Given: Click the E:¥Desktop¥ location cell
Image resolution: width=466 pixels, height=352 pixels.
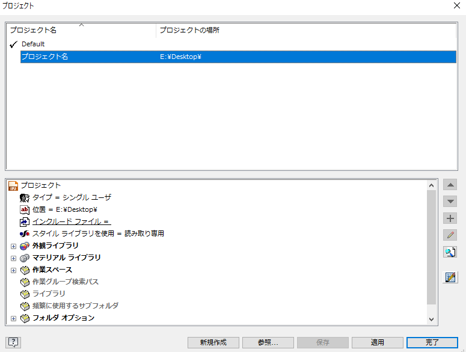Looking at the screenshot, I should (180, 57).
